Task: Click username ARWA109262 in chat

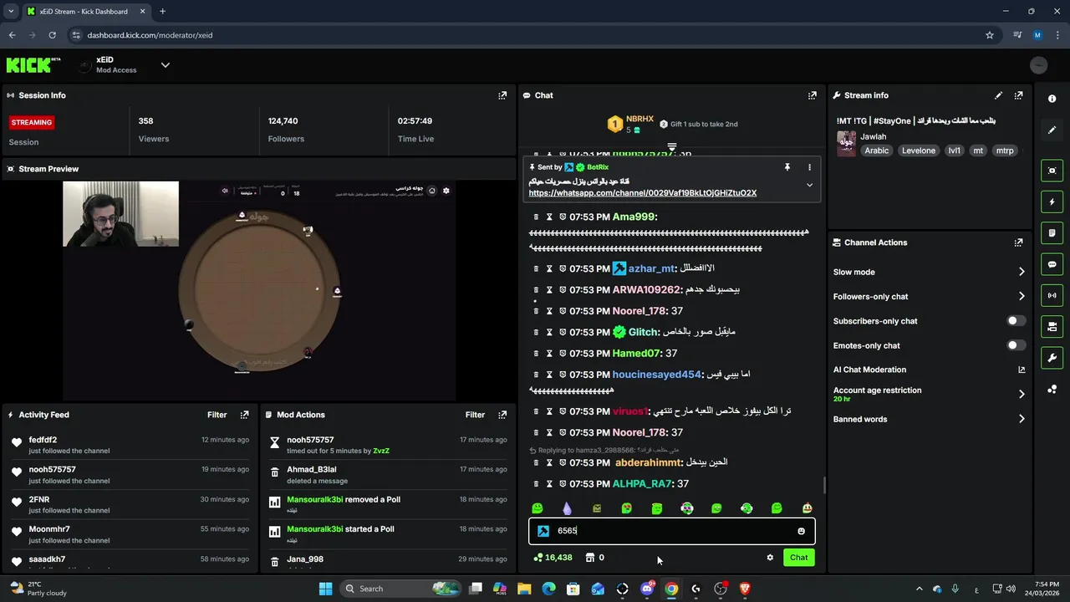Action: coord(646,289)
